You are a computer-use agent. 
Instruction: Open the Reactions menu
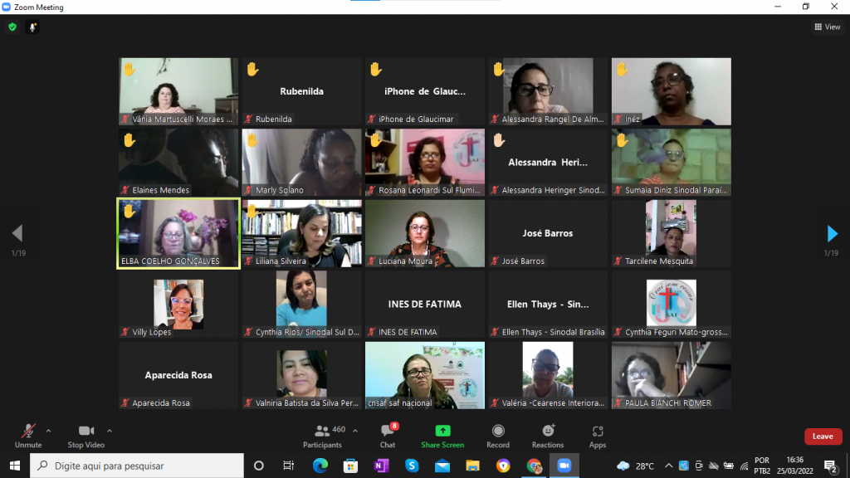point(548,436)
